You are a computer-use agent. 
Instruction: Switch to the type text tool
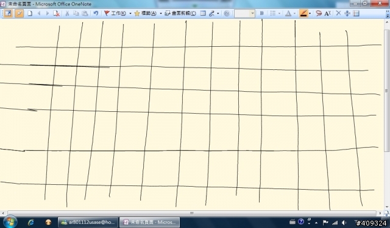[x=328, y=13]
